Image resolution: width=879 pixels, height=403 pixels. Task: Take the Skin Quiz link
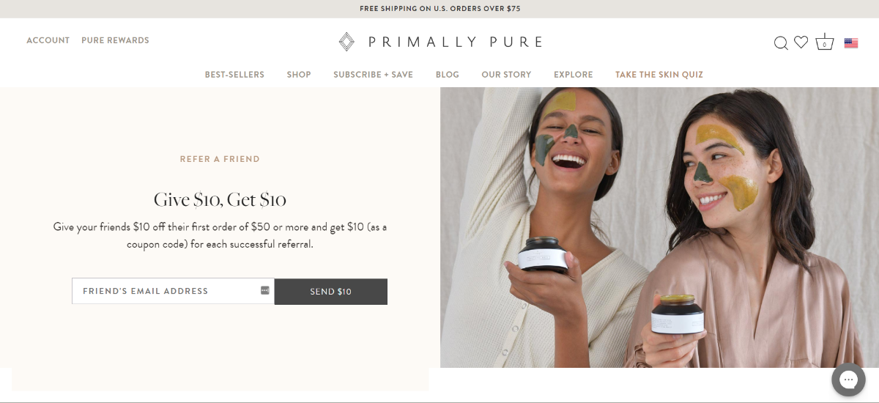(659, 75)
